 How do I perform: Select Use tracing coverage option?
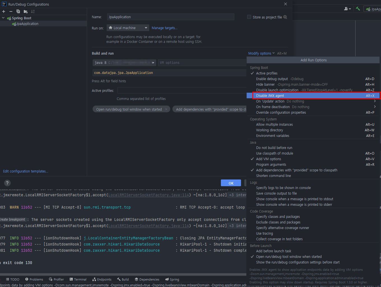(x=313, y=234)
